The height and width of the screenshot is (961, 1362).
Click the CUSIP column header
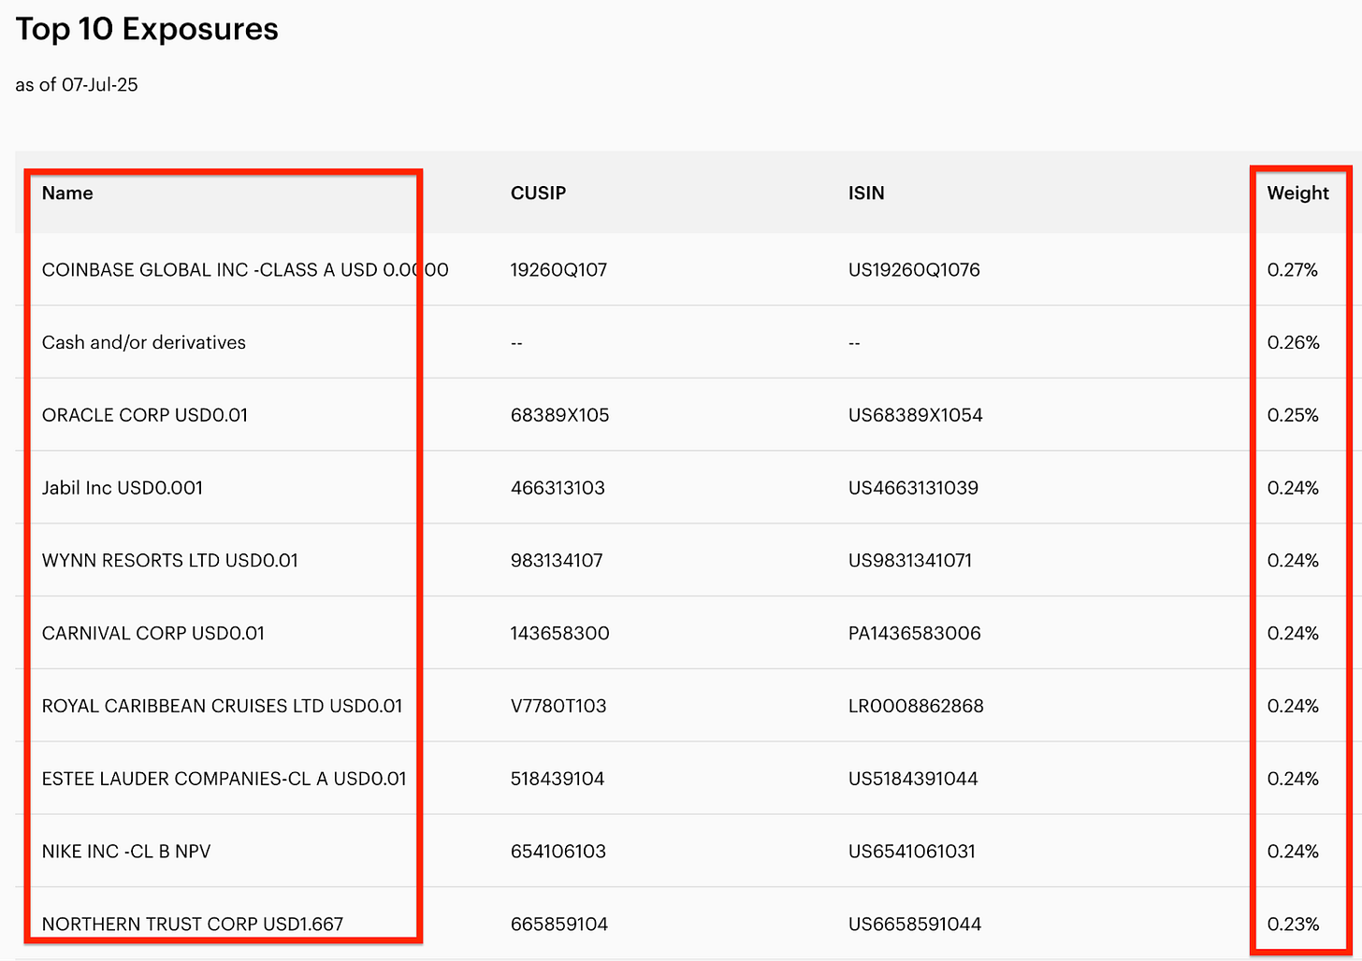538,193
